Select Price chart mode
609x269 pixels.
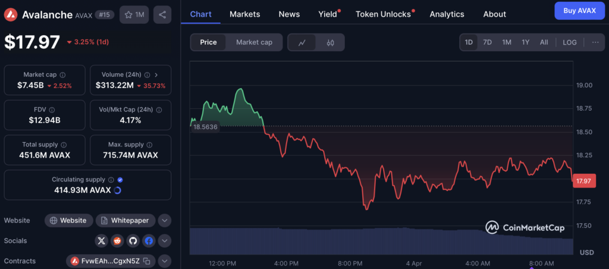tap(208, 42)
